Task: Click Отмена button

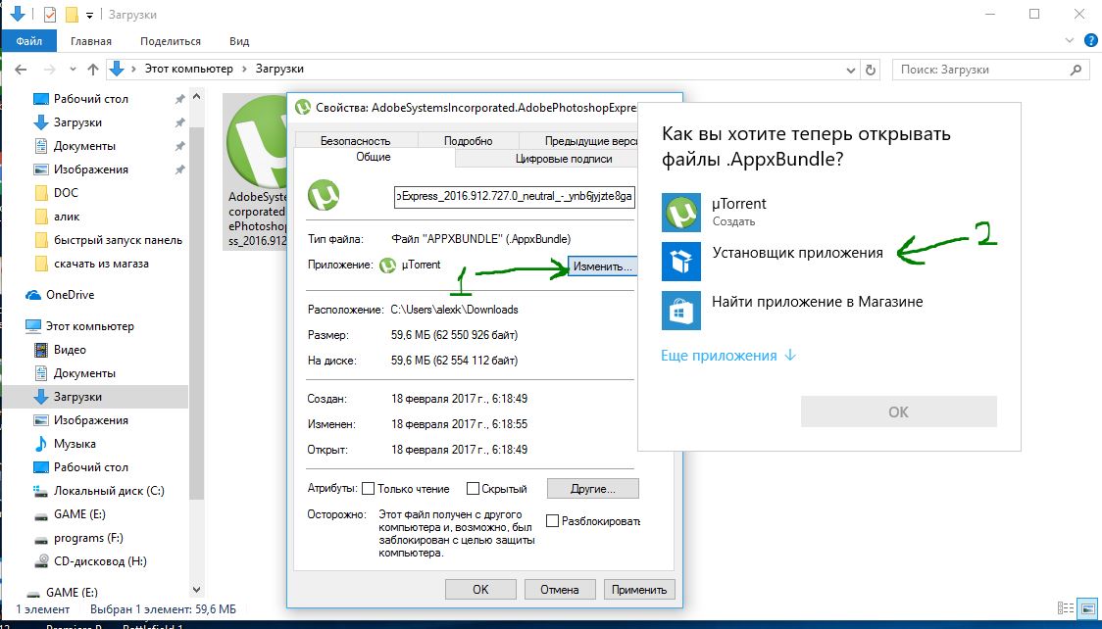Action: tap(560, 589)
